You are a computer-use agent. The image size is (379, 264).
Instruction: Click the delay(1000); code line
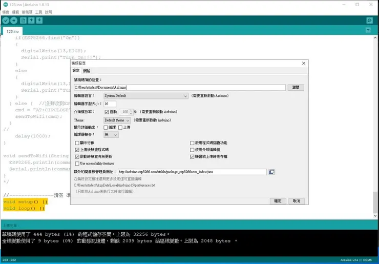(x=33, y=136)
